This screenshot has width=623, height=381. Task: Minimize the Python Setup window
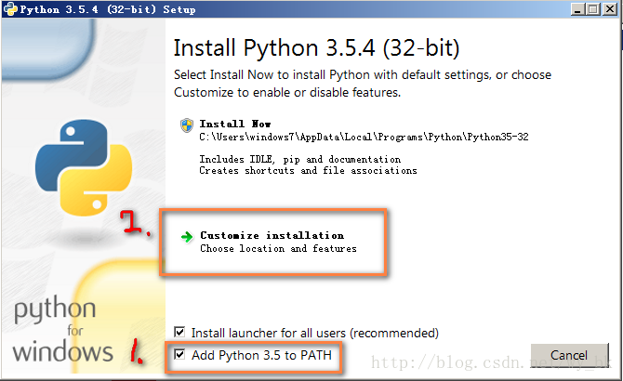click(x=577, y=9)
